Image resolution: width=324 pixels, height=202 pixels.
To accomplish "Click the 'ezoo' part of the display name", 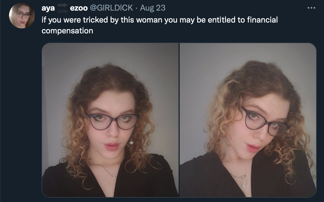I will (79, 8).
